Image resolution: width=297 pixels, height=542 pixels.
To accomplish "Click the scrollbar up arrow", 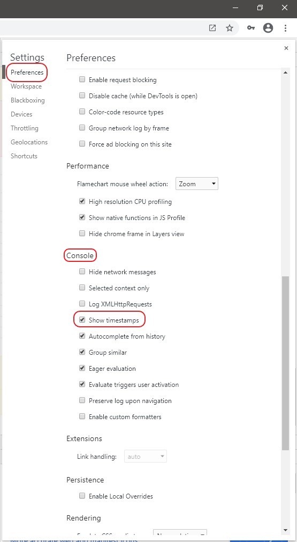I will (x=285, y=72).
